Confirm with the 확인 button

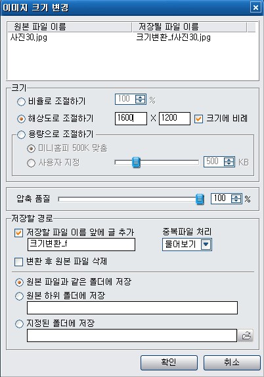[x=169, y=362]
